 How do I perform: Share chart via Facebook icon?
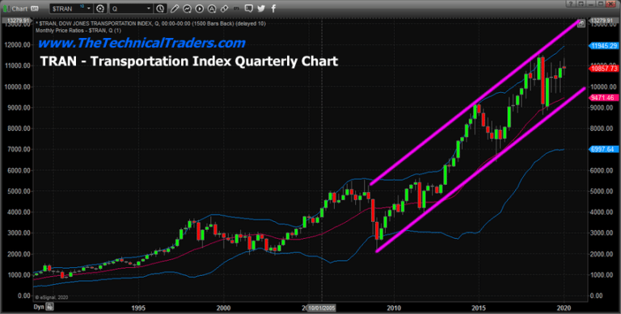273,8
